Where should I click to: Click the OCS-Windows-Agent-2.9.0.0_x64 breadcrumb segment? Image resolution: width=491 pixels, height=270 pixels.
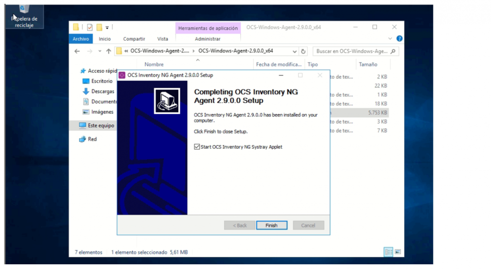235,51
